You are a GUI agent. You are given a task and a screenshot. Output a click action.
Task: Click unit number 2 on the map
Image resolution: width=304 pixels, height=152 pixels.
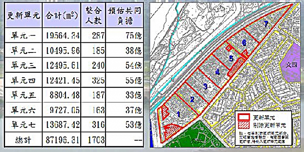(192, 99)
